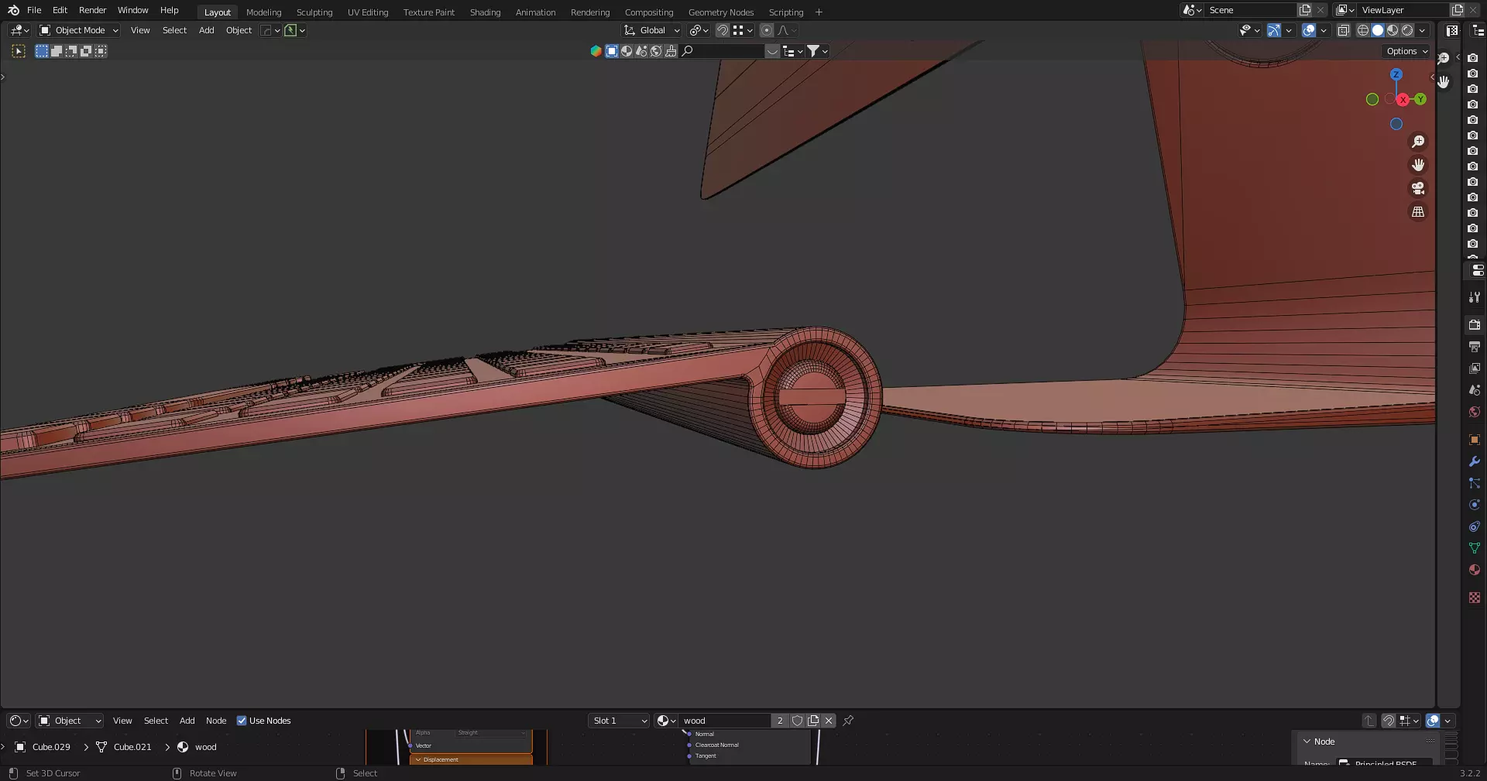
Task: Open the File menu
Action: click(34, 10)
